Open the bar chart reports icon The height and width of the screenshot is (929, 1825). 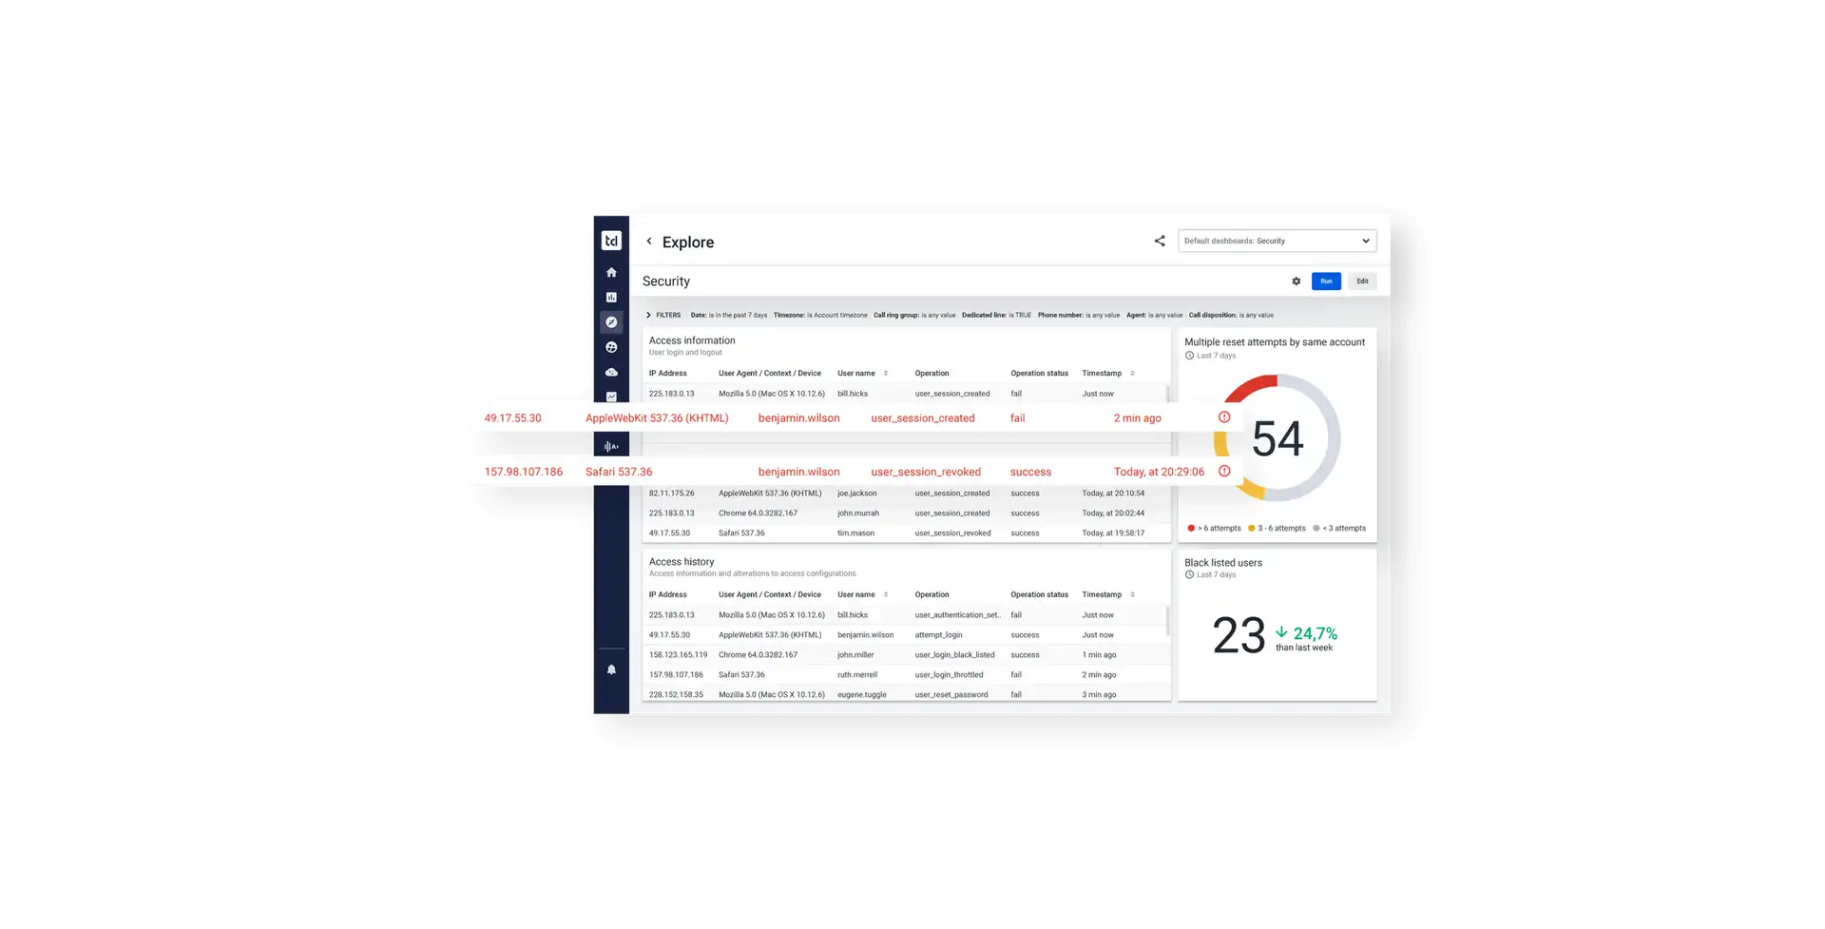[611, 298]
